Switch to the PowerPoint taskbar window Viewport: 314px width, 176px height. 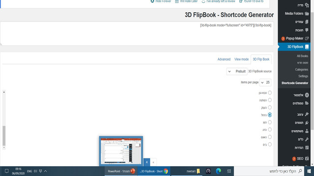(121, 171)
